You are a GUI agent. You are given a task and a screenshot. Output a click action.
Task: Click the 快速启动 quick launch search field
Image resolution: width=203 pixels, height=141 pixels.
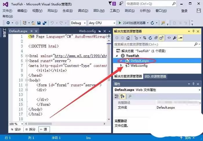pyautogui.click(x=151, y=4)
